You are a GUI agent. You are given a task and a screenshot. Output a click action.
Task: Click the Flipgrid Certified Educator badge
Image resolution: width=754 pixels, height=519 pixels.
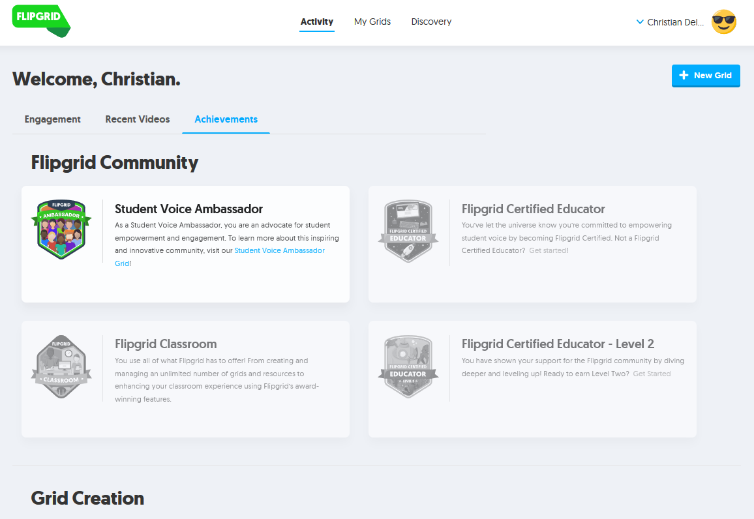[408, 231]
